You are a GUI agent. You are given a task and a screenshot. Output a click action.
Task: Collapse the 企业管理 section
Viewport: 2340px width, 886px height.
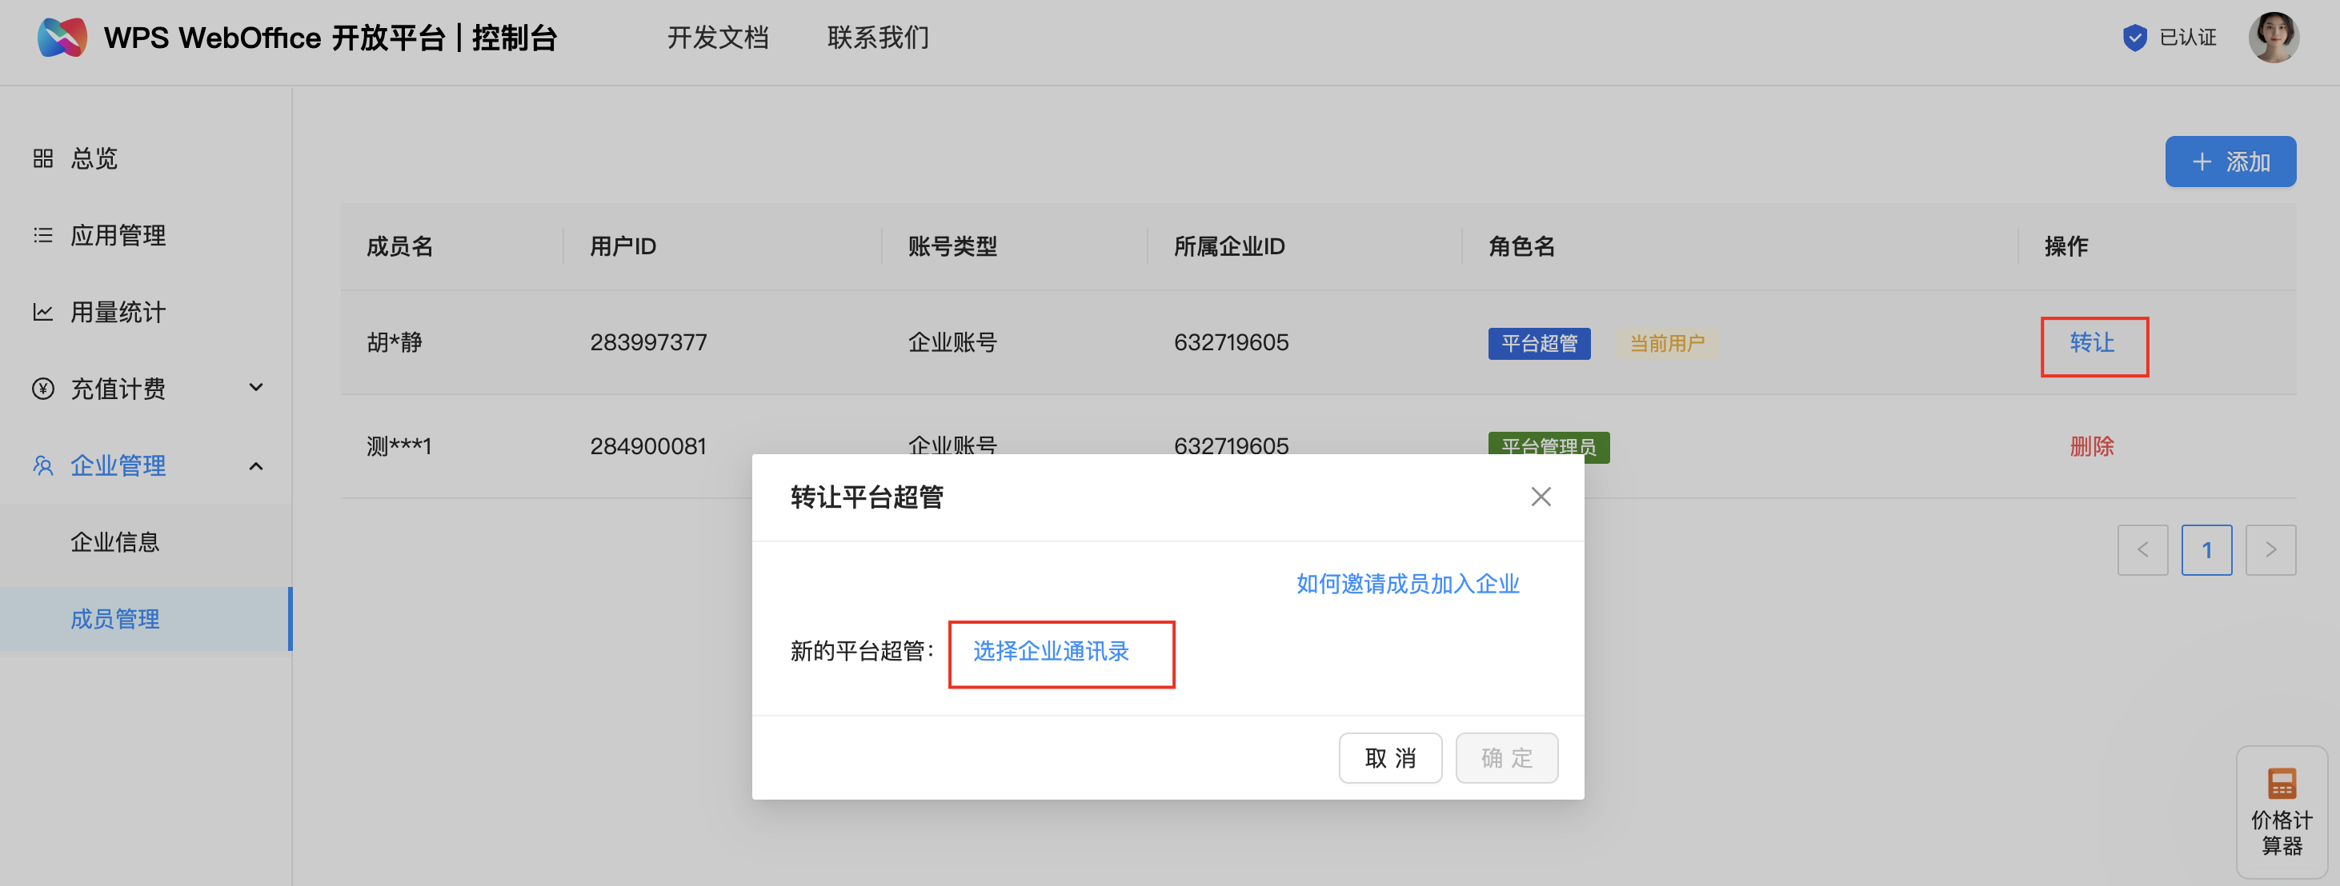point(255,465)
